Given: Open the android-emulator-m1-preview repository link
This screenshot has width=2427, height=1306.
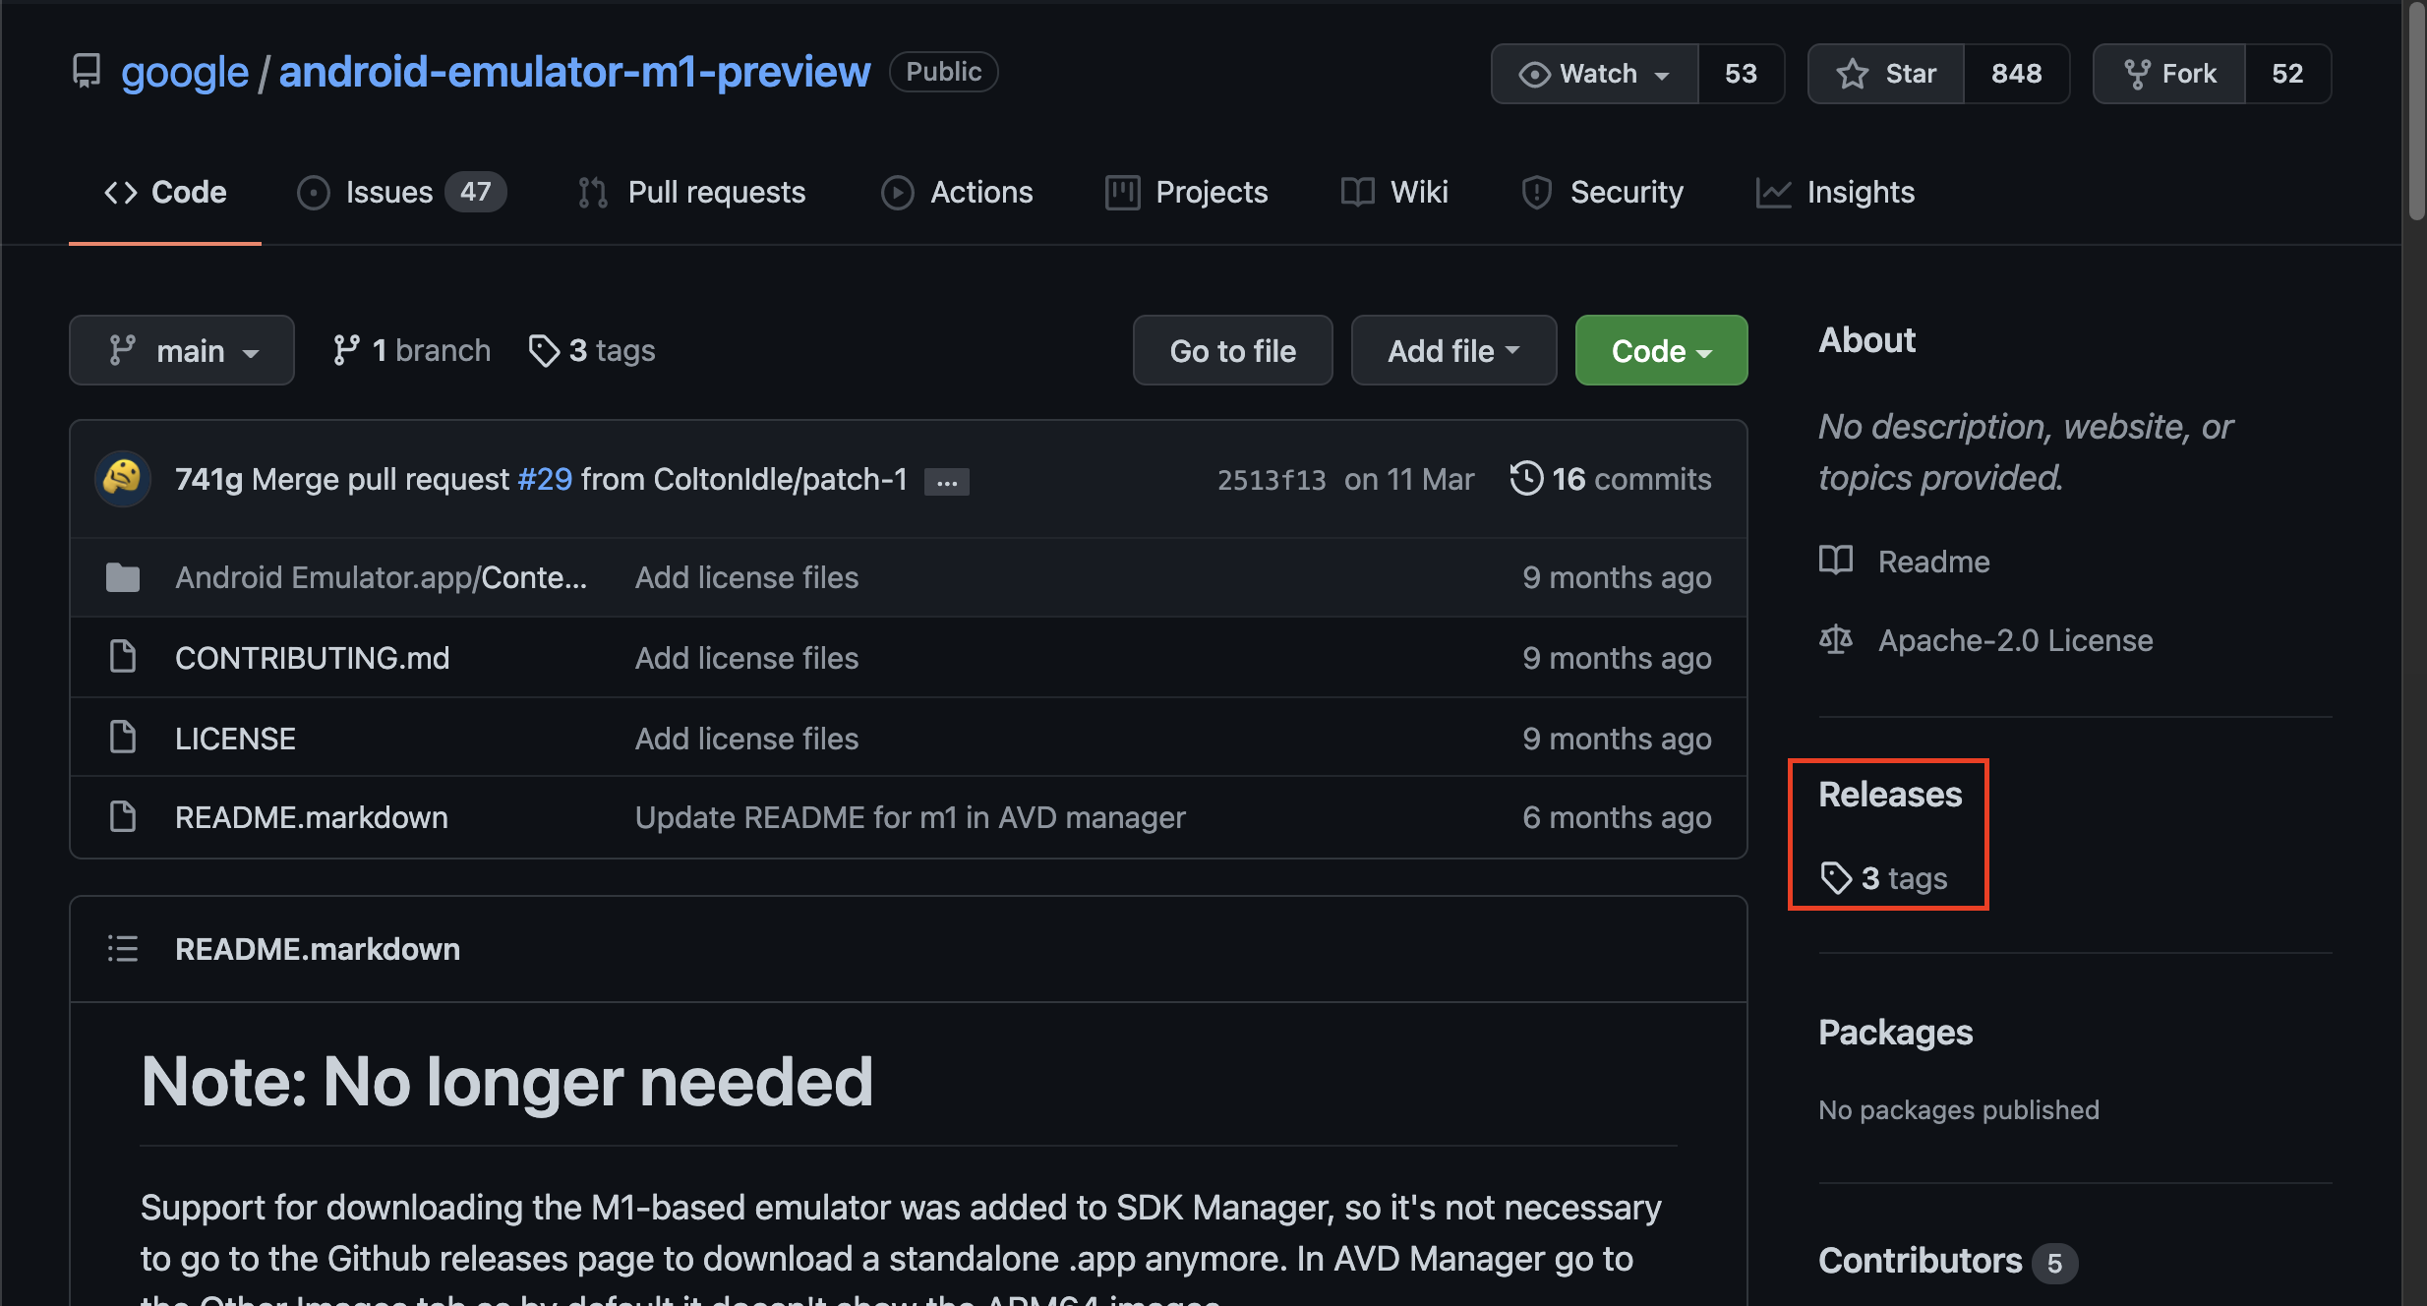Looking at the screenshot, I should [574, 72].
